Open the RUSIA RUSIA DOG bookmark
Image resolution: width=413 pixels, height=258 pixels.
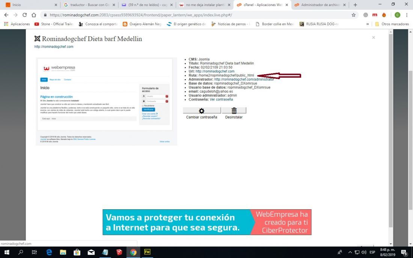319,24
